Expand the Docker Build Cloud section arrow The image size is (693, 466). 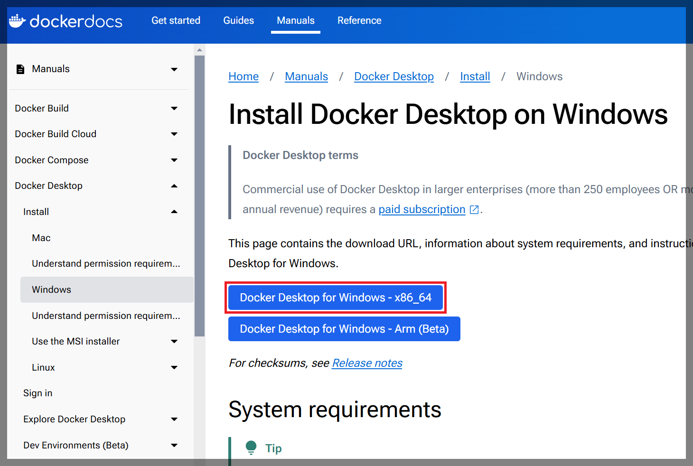tap(174, 134)
